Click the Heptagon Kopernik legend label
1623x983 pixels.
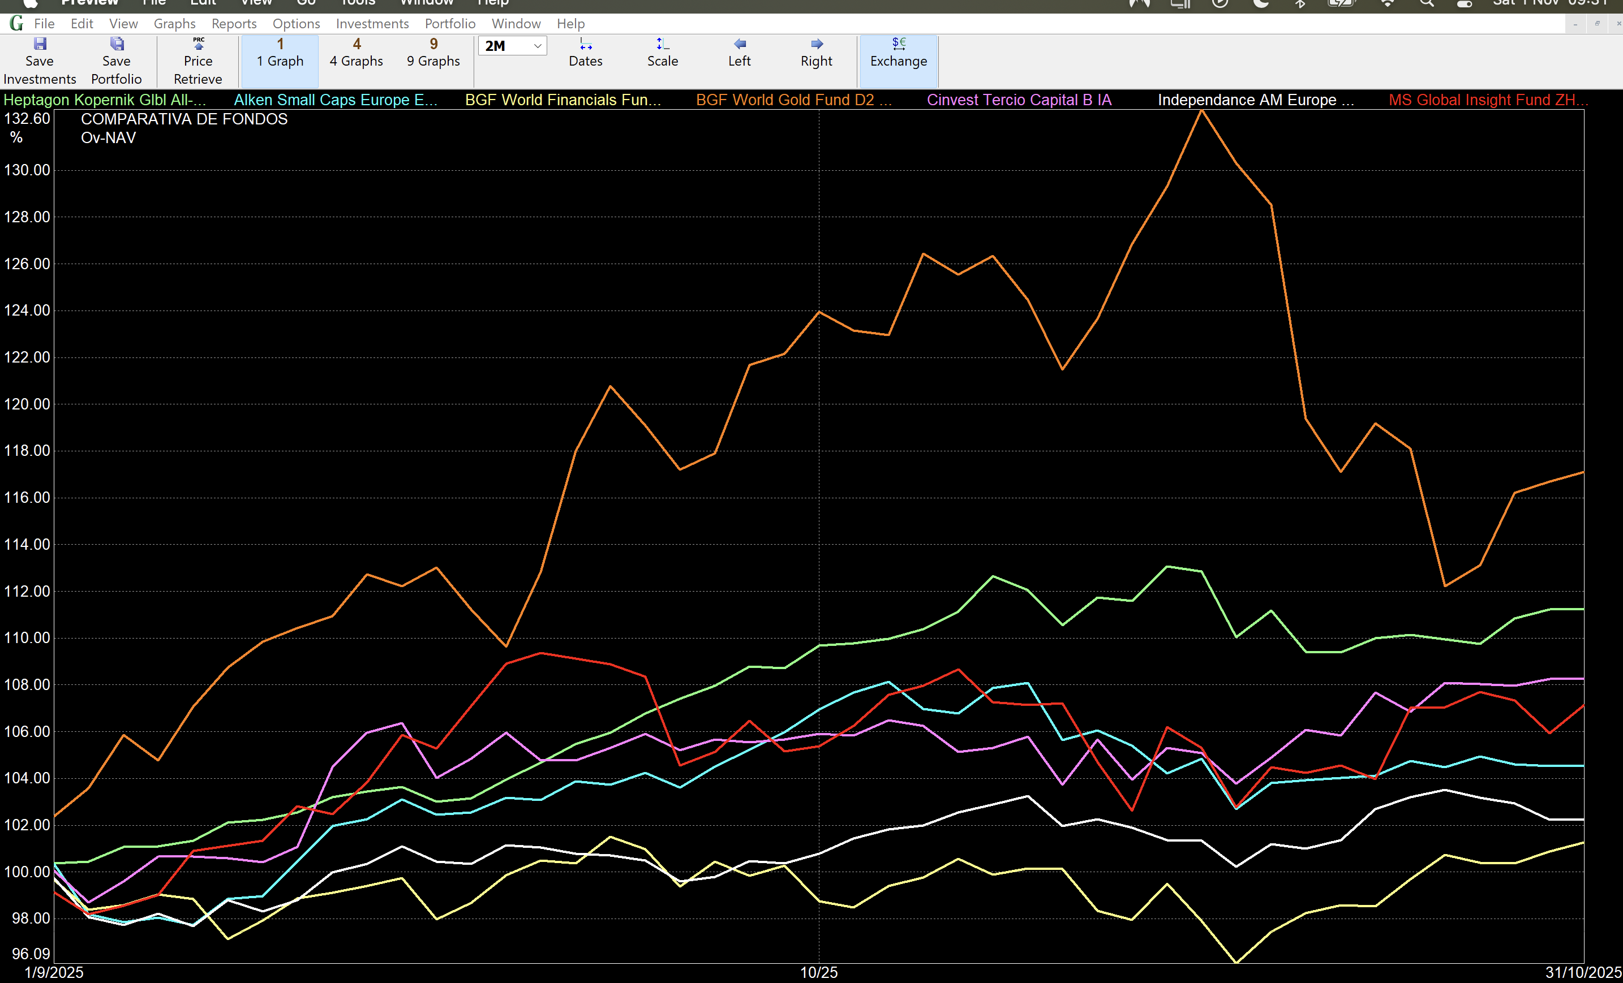(x=105, y=100)
